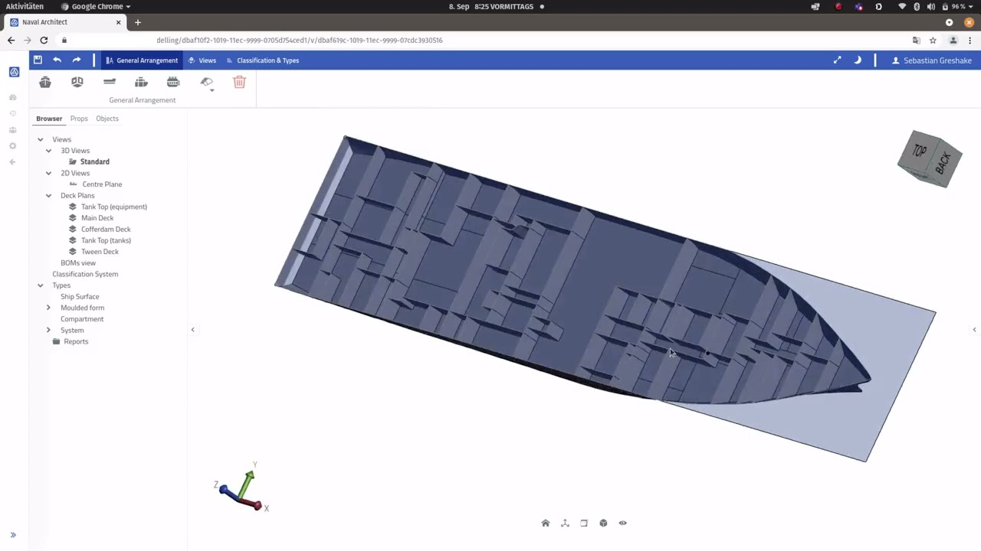This screenshot has height=551, width=981.
Task: Toggle fullscreen with the expand arrows icon
Action: [837, 60]
